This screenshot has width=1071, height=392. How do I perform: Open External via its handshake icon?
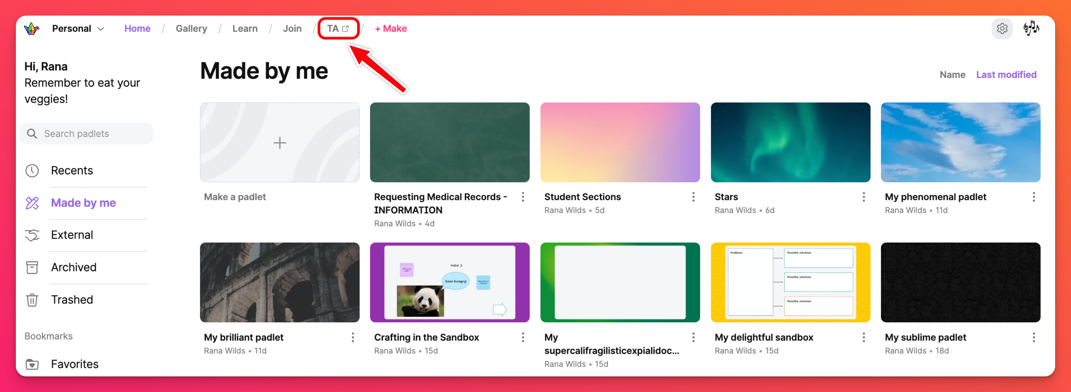pyautogui.click(x=32, y=235)
